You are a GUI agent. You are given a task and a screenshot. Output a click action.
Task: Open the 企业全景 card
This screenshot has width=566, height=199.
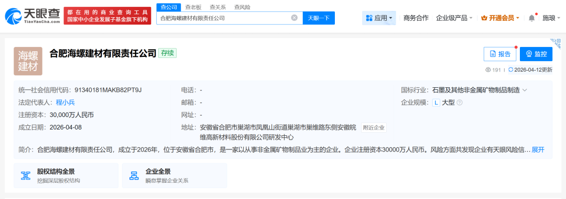(175, 175)
